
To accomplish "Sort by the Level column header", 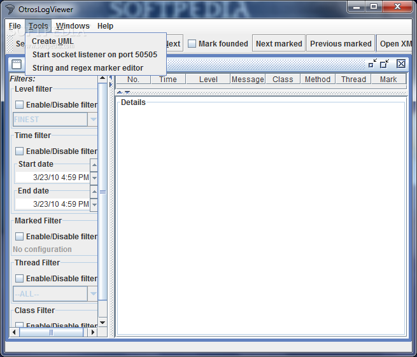I will [208, 79].
